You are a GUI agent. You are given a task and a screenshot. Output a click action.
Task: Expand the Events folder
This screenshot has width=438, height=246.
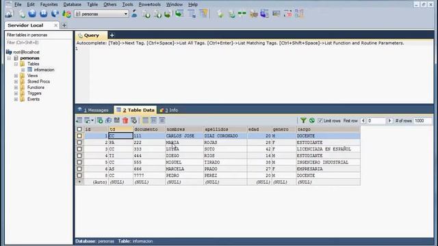(x=16, y=99)
